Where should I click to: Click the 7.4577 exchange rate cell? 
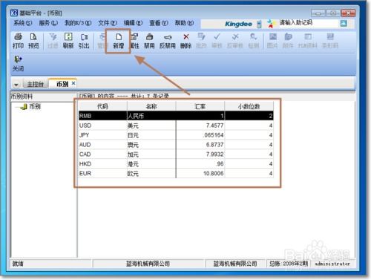(200, 126)
